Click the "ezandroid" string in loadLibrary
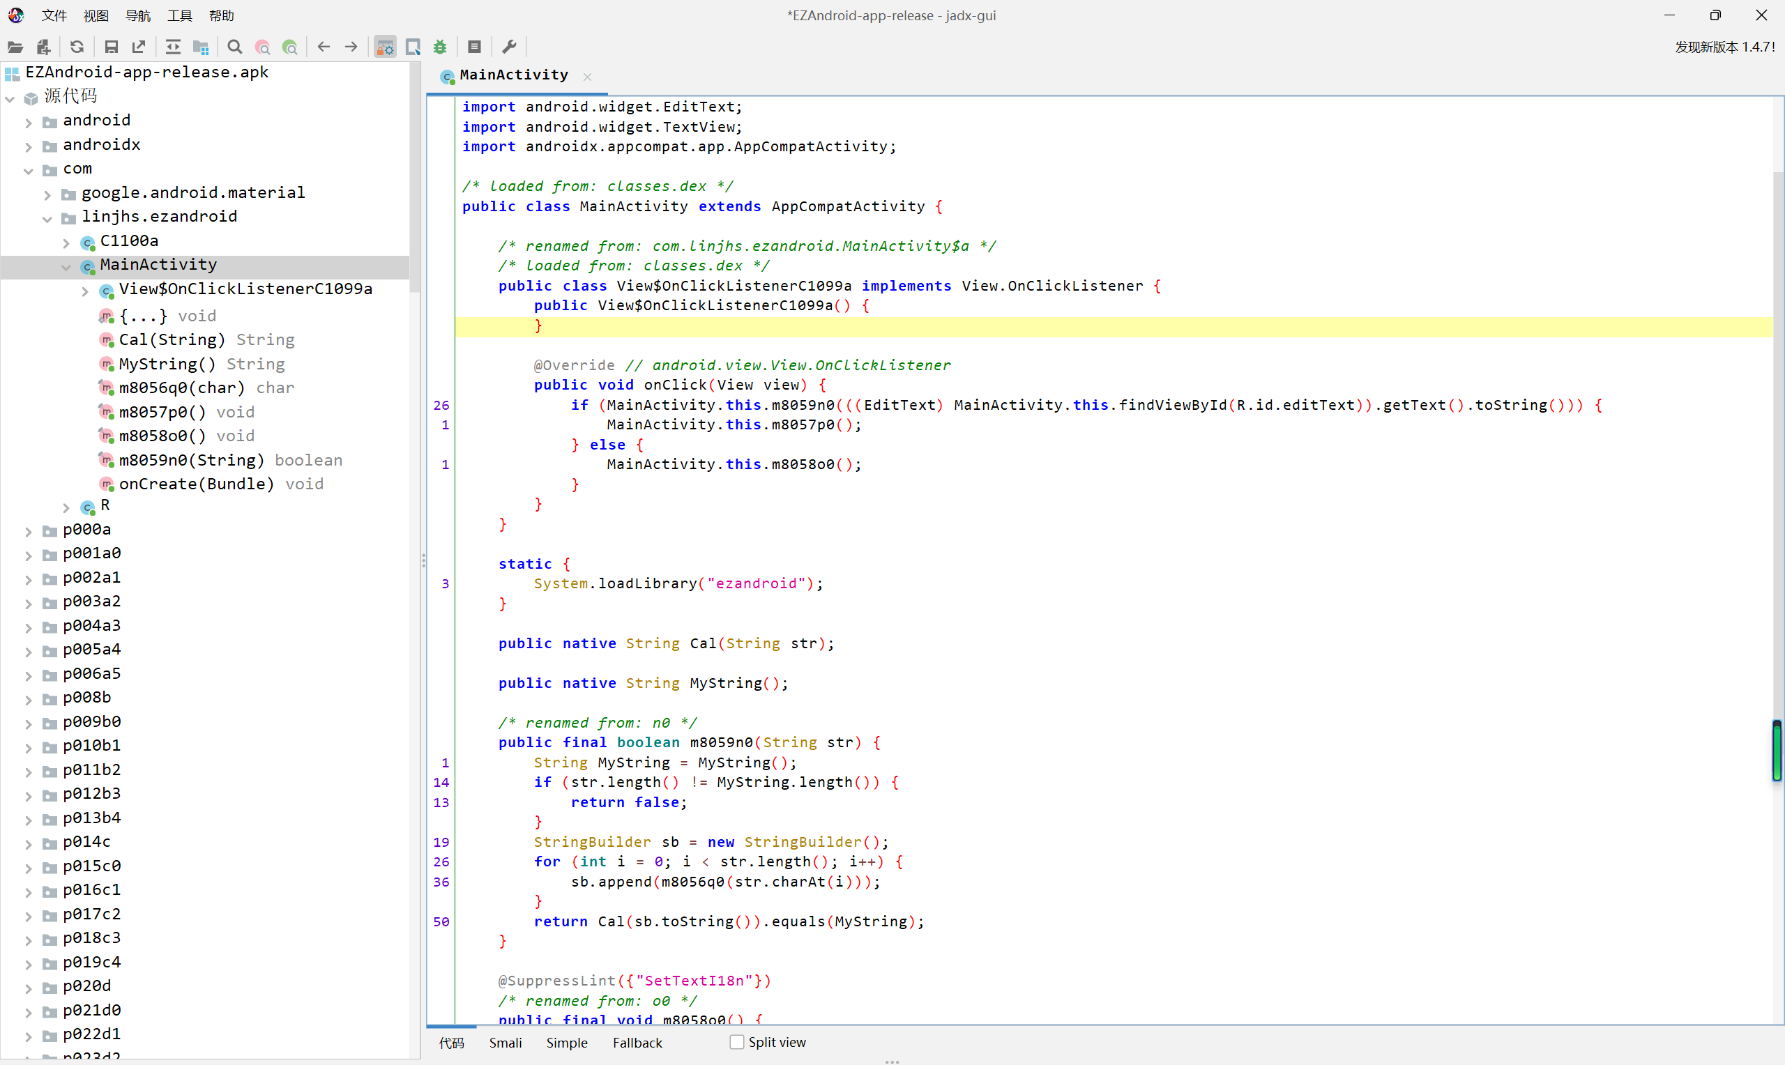The width and height of the screenshot is (1785, 1065). click(757, 583)
